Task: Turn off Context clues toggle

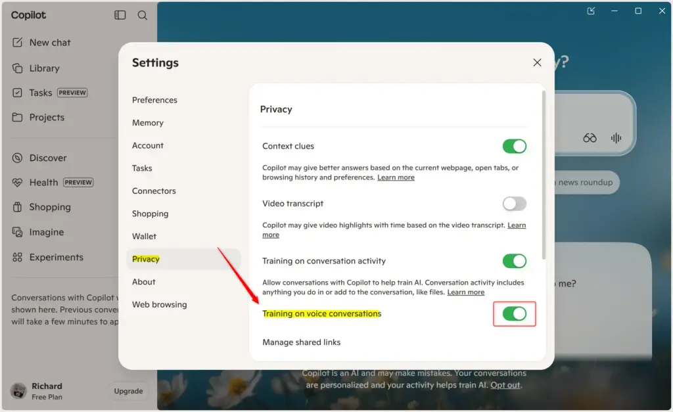Action: pyautogui.click(x=514, y=147)
